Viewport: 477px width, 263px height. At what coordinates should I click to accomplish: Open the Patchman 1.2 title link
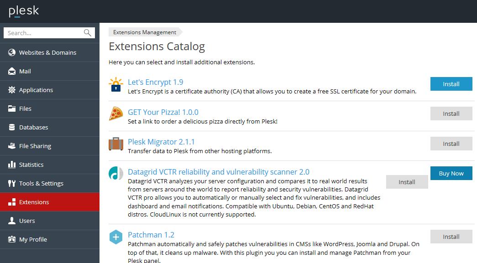pyautogui.click(x=151, y=235)
